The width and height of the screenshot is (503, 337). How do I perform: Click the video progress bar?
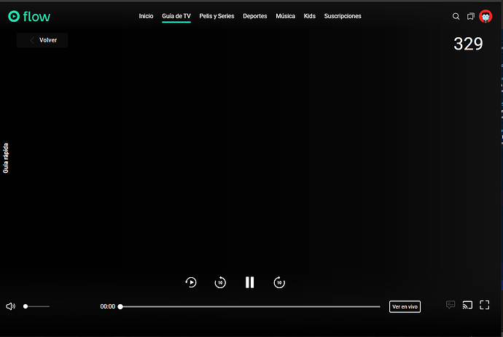point(249,307)
